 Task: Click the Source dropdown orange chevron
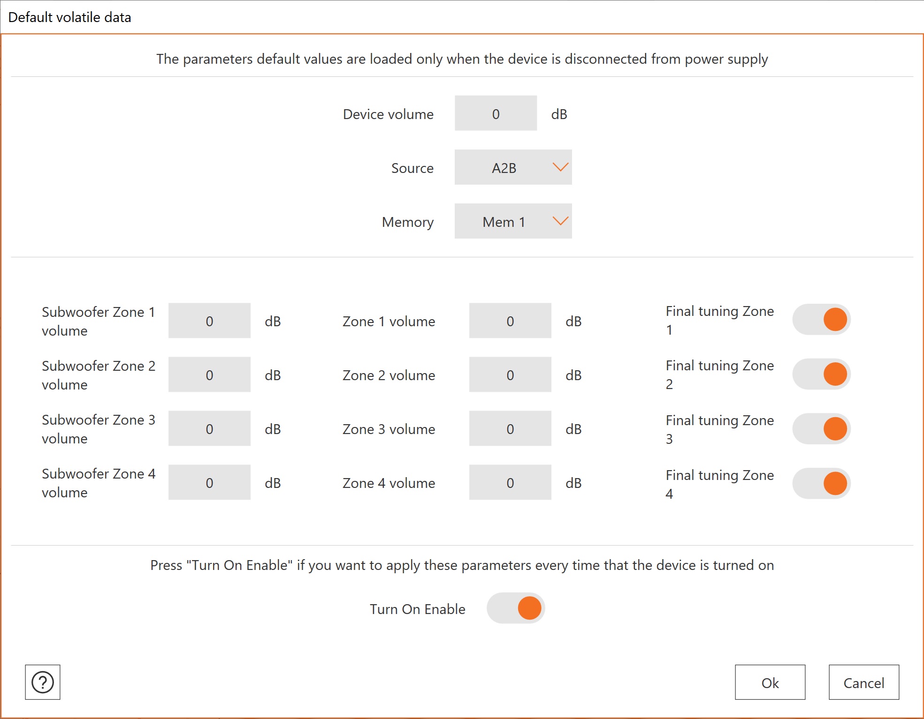coord(560,167)
